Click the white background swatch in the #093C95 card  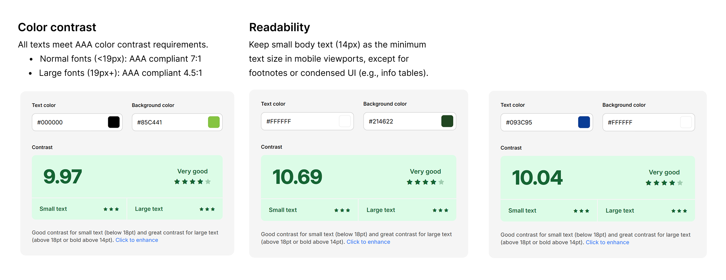(686, 122)
